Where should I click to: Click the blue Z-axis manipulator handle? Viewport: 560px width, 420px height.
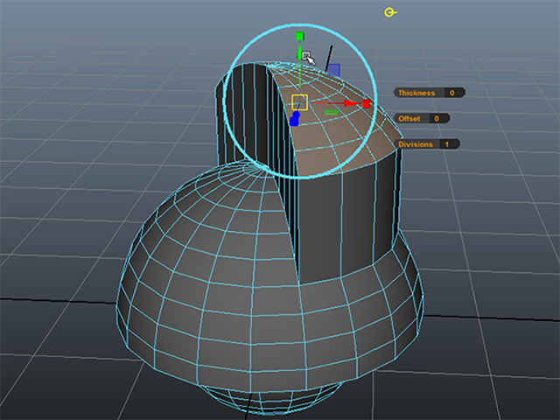tap(295, 119)
